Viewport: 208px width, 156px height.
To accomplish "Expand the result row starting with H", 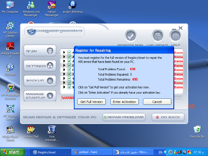I will [x=64, y=70].
